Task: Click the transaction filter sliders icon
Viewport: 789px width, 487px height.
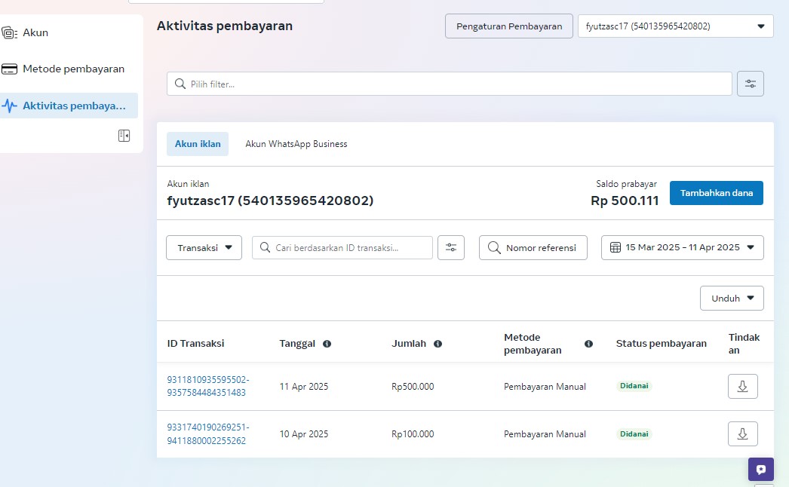Action: [x=451, y=248]
